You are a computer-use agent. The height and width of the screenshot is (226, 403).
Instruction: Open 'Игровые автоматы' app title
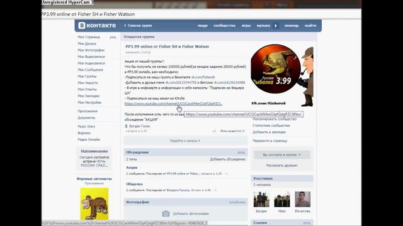[x=94, y=179]
